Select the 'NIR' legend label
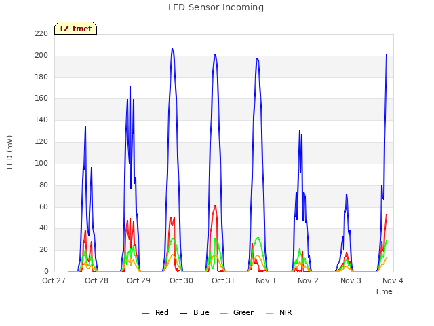 (285, 312)
